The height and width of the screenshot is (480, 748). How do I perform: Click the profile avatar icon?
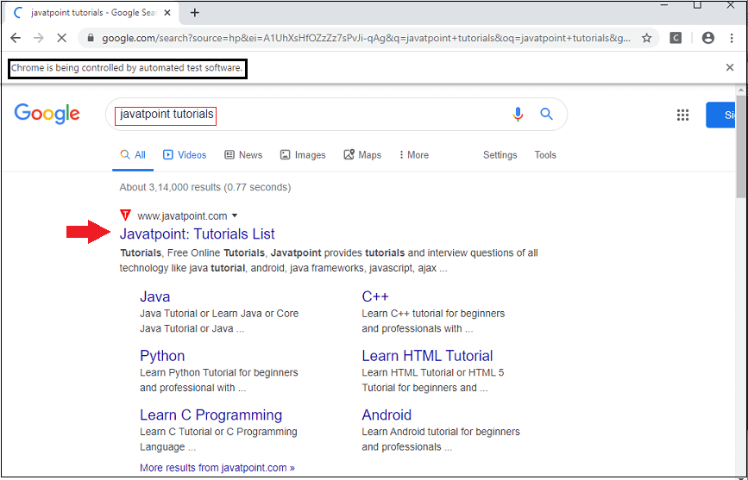point(707,38)
